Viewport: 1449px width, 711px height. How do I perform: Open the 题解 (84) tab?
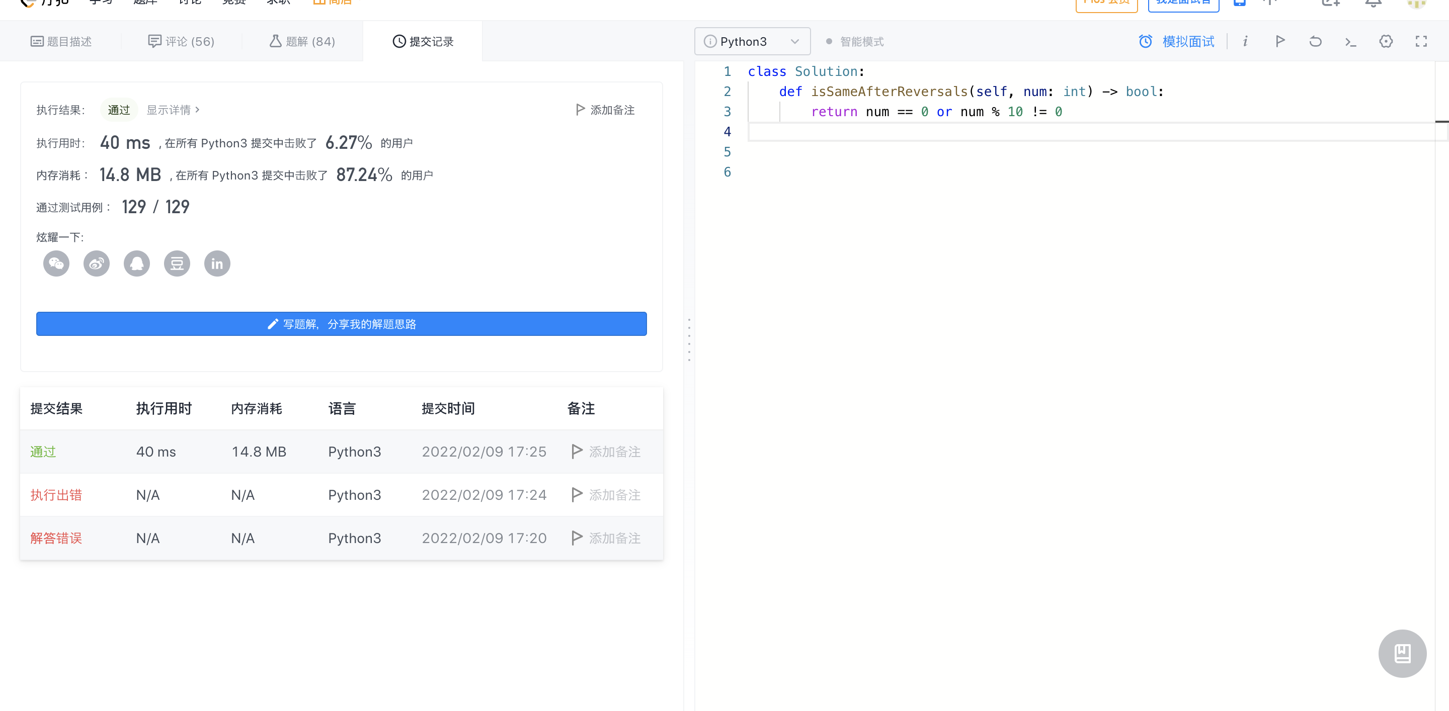[x=302, y=42]
